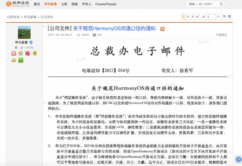Viewport: 242px width, 166px height.
Task: Open the 关于规范HarmonyOS沟通口径的通知 title link
Action: point(114,28)
